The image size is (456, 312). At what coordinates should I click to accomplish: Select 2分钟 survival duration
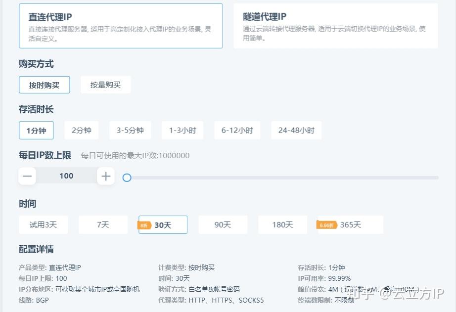point(81,130)
